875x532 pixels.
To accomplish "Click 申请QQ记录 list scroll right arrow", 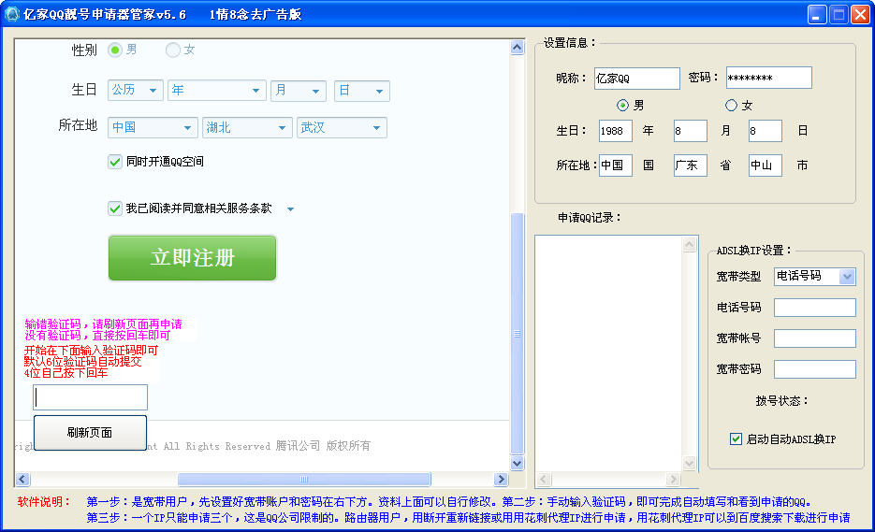I will (x=673, y=479).
